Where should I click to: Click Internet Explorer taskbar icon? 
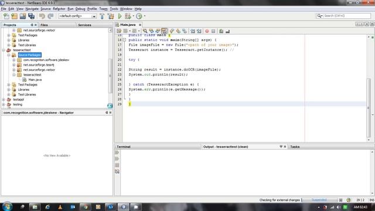(47, 207)
